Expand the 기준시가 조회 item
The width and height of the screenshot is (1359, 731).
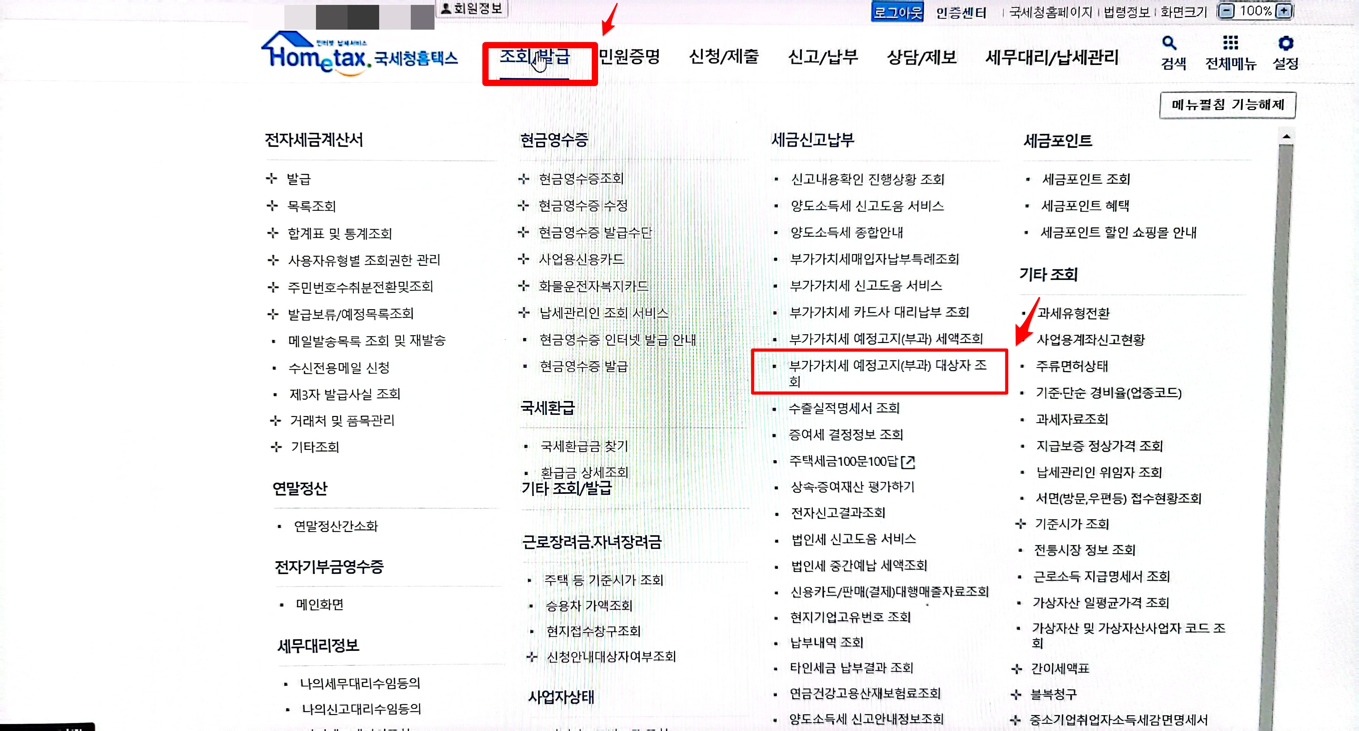coord(1020,524)
